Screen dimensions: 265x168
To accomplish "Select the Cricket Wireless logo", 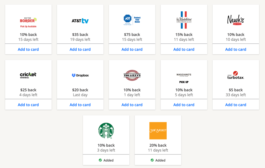I will [x=28, y=75].
